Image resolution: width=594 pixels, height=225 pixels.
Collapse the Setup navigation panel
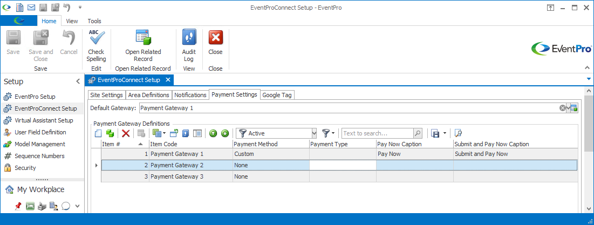point(78,81)
